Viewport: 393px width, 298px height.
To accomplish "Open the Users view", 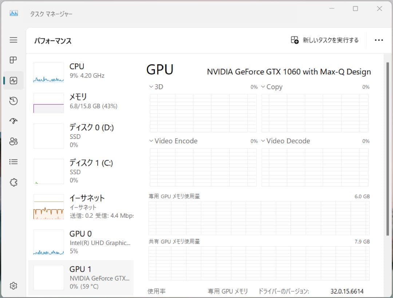I will pyautogui.click(x=13, y=142).
